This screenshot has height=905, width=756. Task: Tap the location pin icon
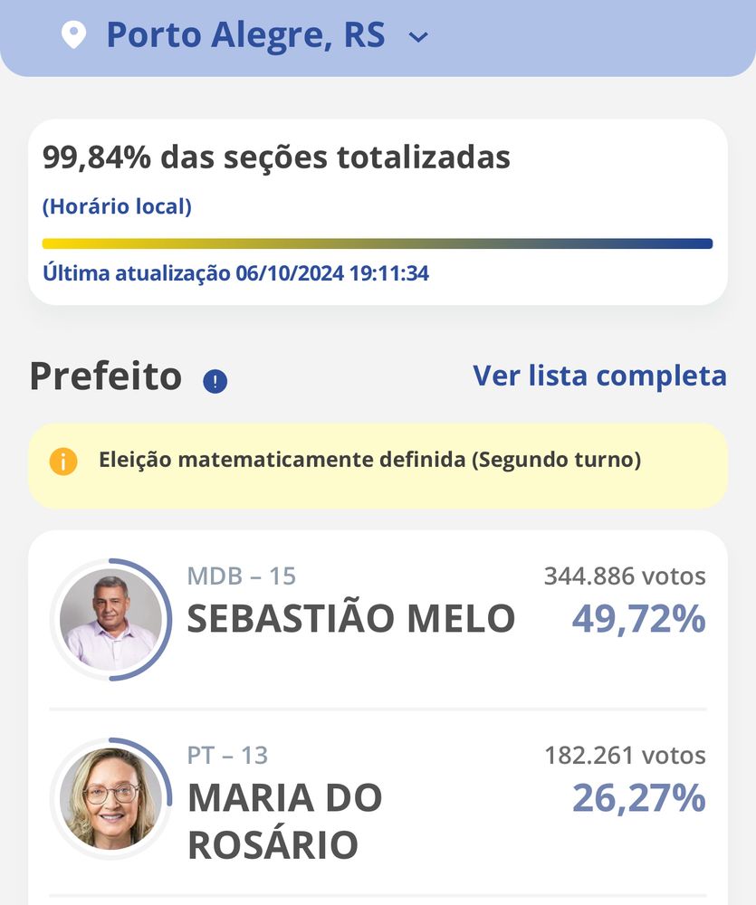pos(73,34)
